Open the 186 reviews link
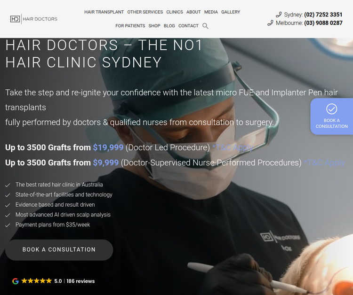The width and height of the screenshot is (353, 295). click(80, 281)
